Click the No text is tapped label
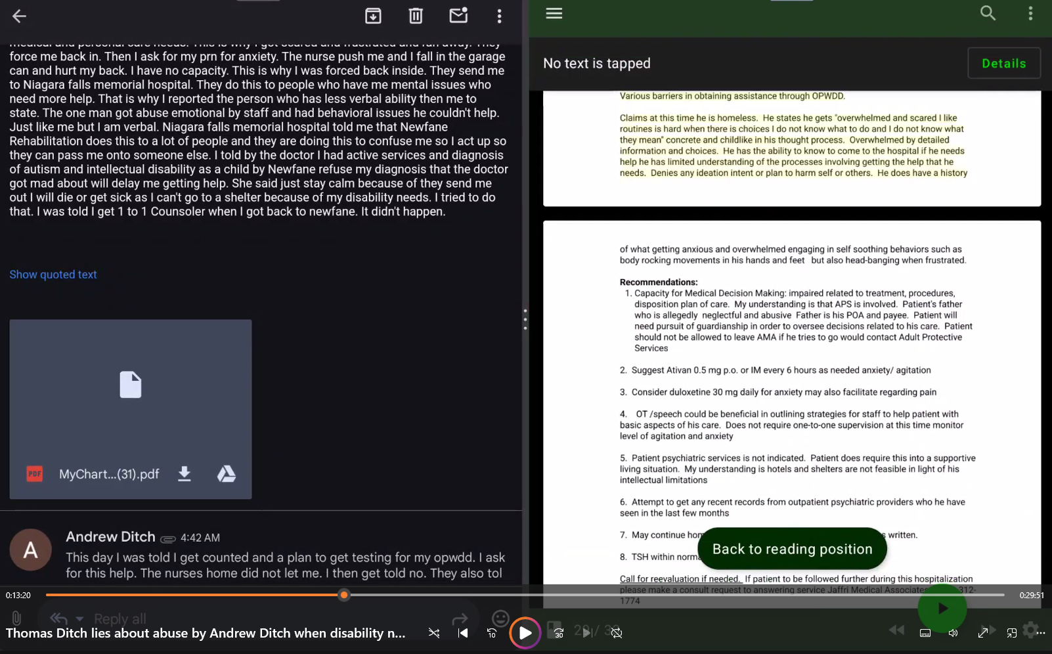 point(597,63)
